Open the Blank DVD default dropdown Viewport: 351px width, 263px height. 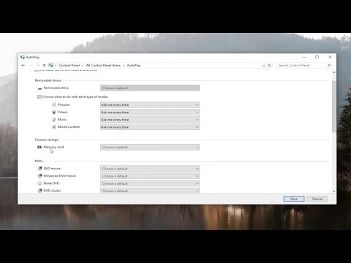pos(150,183)
